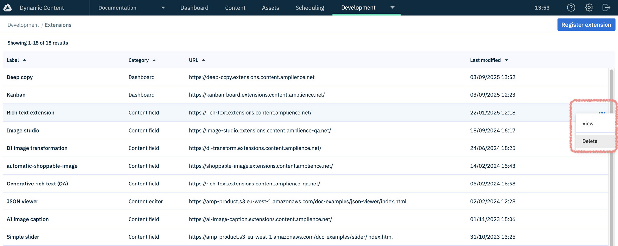Choose Delete in the context menu
The width and height of the screenshot is (618, 246).
[590, 141]
